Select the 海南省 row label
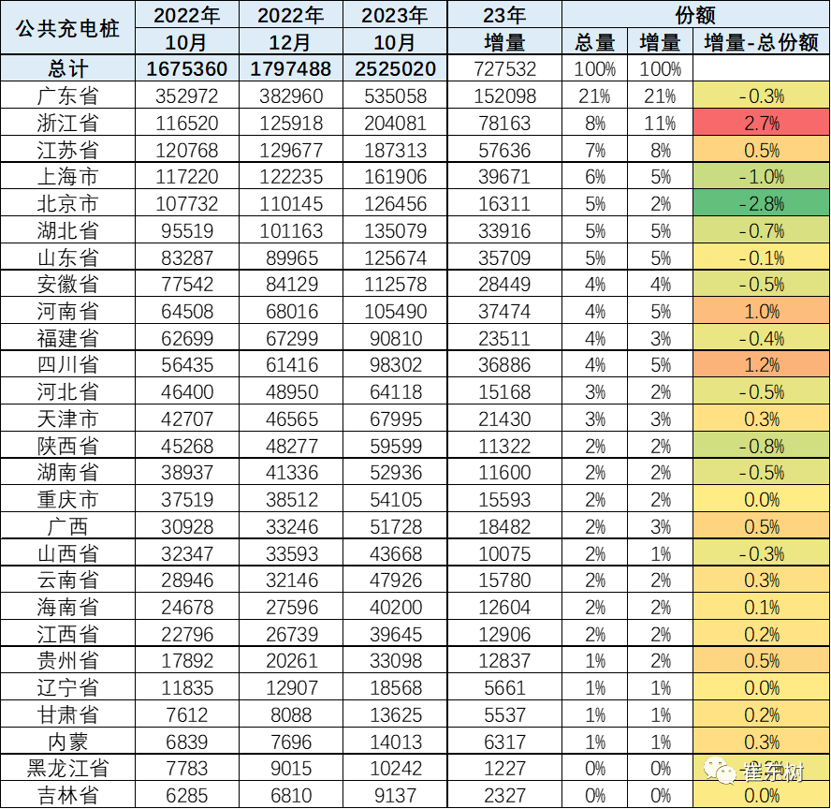 click(x=67, y=607)
